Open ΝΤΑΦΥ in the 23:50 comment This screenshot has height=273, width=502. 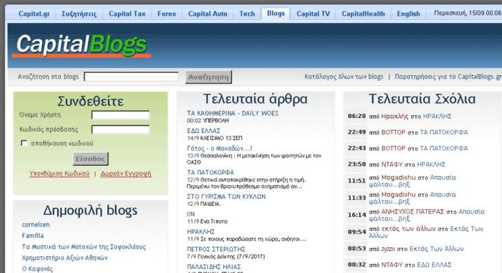coord(392,165)
